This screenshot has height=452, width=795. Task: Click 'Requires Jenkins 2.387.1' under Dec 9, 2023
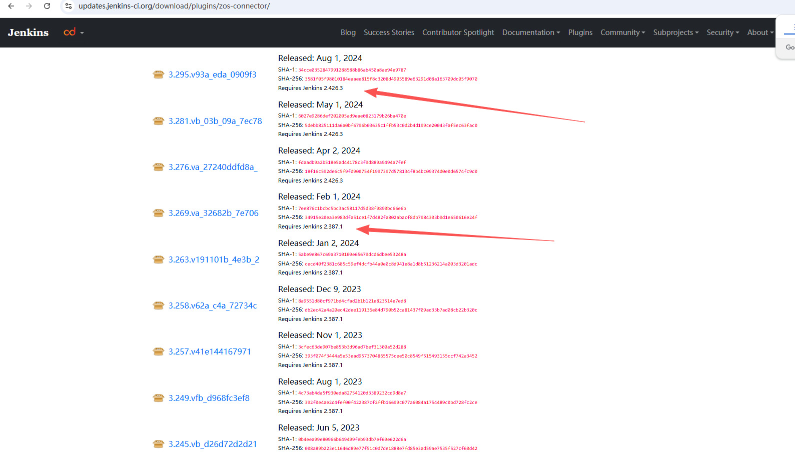(311, 319)
